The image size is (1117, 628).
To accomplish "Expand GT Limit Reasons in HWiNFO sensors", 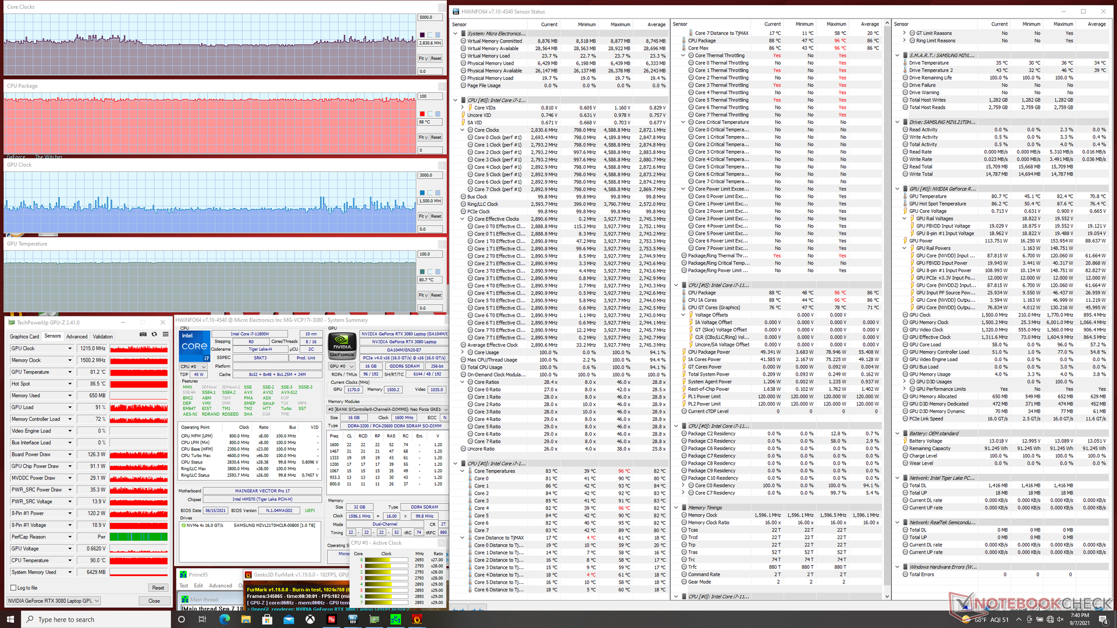I will (904, 33).
